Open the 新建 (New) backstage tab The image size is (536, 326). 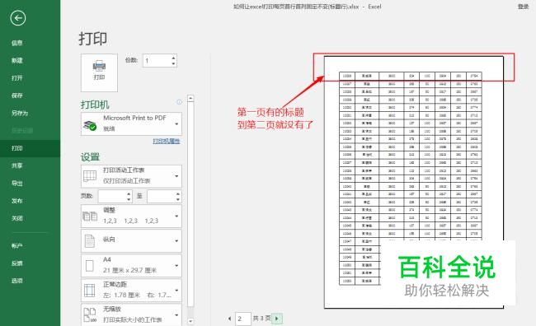pos(16,60)
